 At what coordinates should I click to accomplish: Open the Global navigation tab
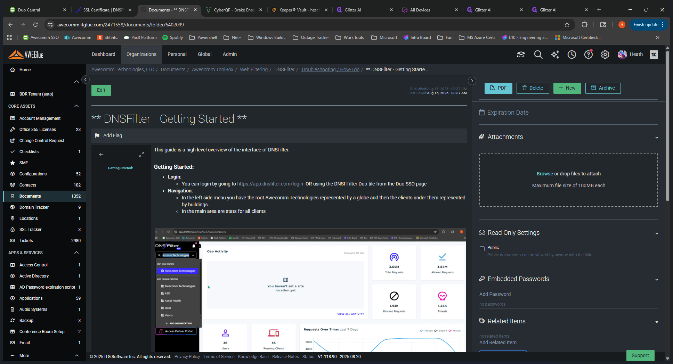[x=204, y=54]
